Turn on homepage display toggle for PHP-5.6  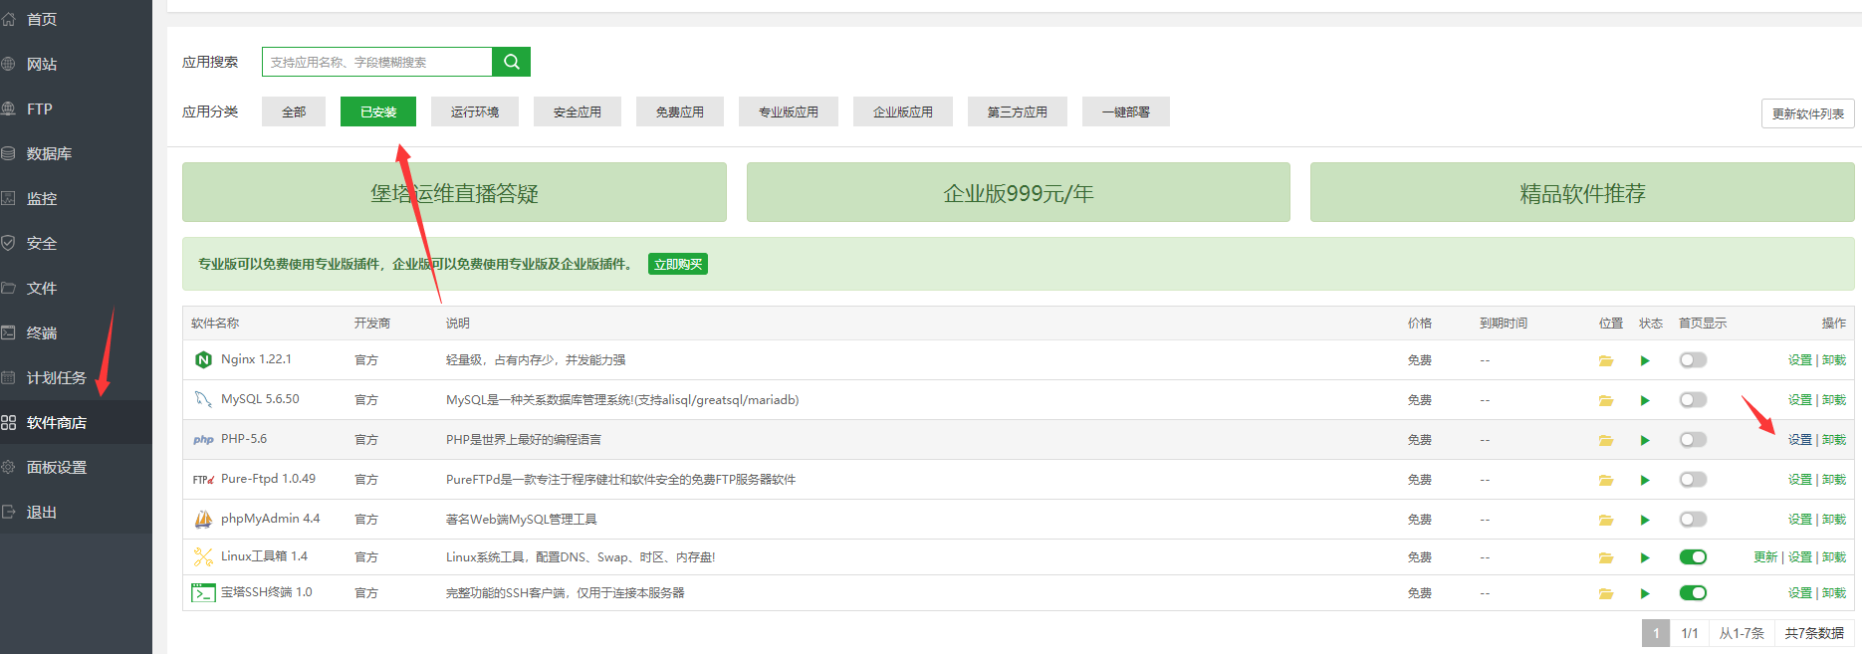[1693, 440]
